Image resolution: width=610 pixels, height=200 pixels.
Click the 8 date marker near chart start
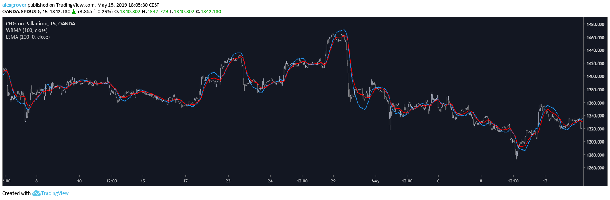[37, 181]
